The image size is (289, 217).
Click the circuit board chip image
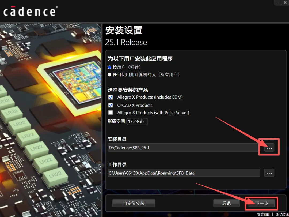coord(51,120)
